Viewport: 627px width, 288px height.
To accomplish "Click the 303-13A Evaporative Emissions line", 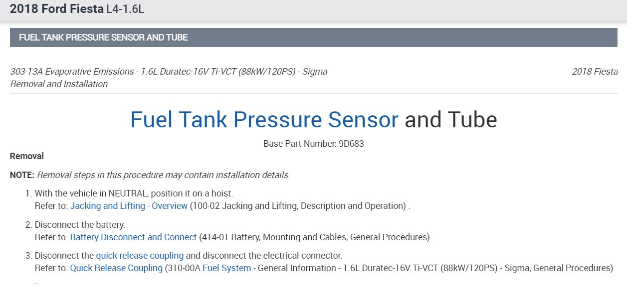I will coord(169,72).
